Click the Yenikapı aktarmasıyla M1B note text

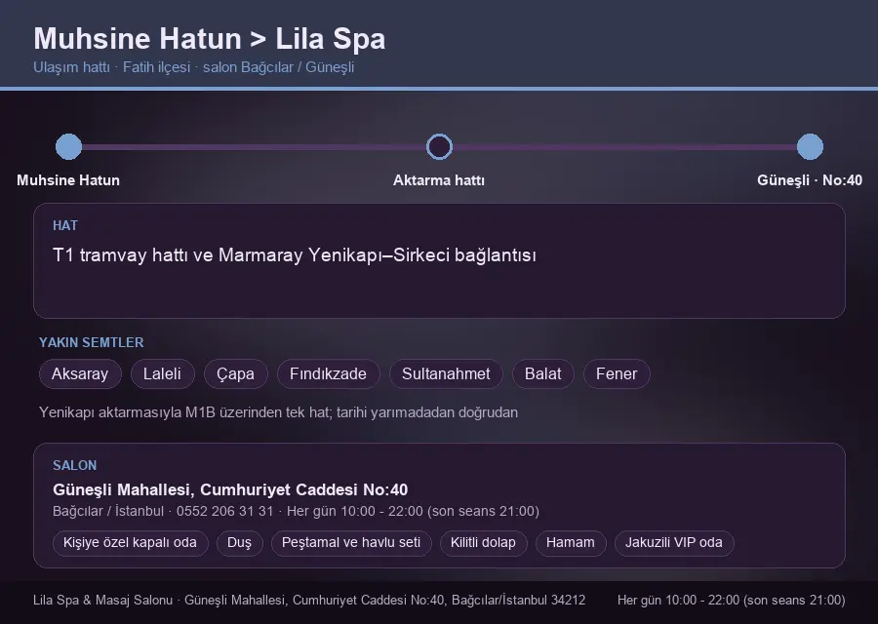[x=278, y=412]
